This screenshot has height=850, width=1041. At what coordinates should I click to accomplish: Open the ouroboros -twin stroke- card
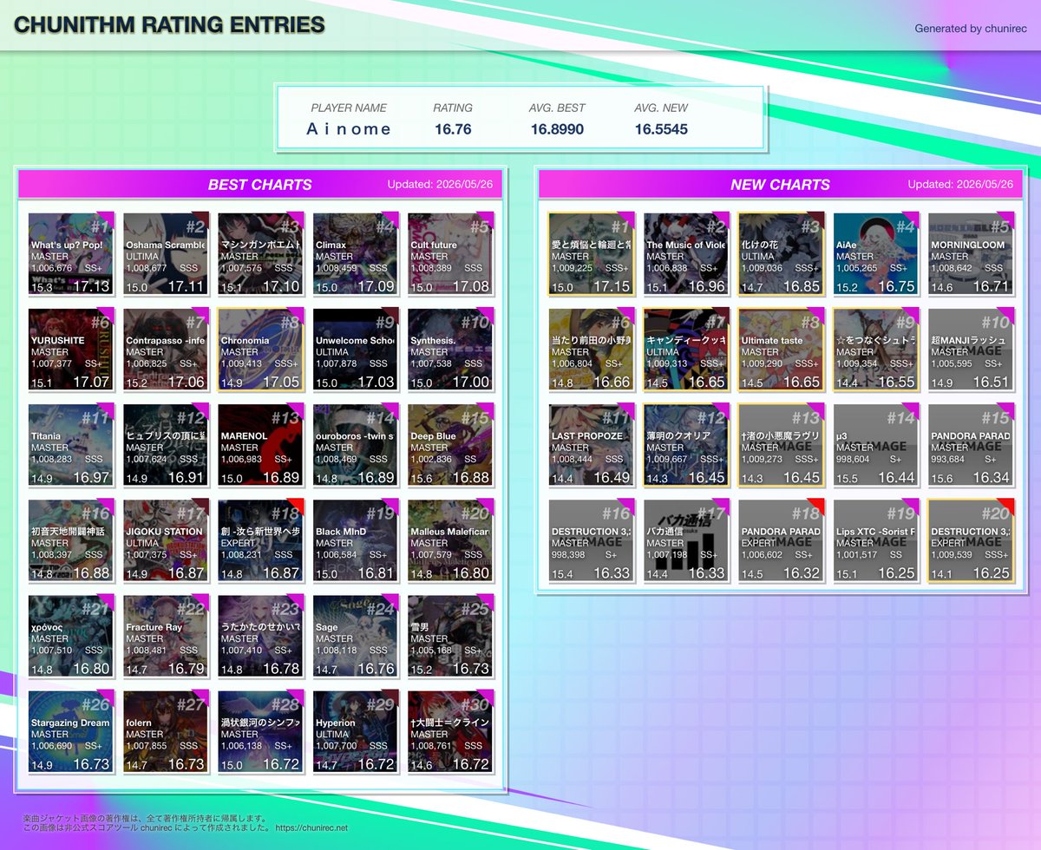point(356,445)
